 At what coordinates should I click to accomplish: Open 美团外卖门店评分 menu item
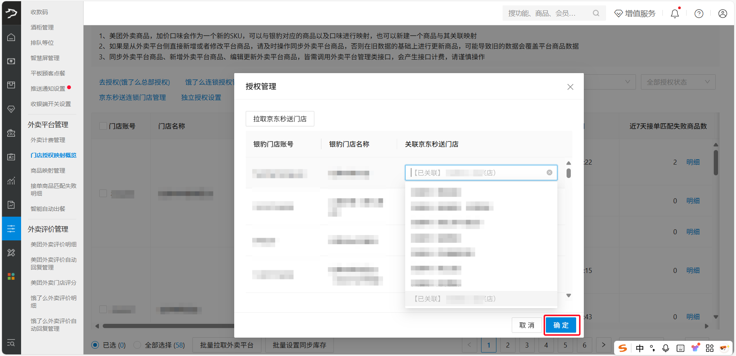pos(53,283)
